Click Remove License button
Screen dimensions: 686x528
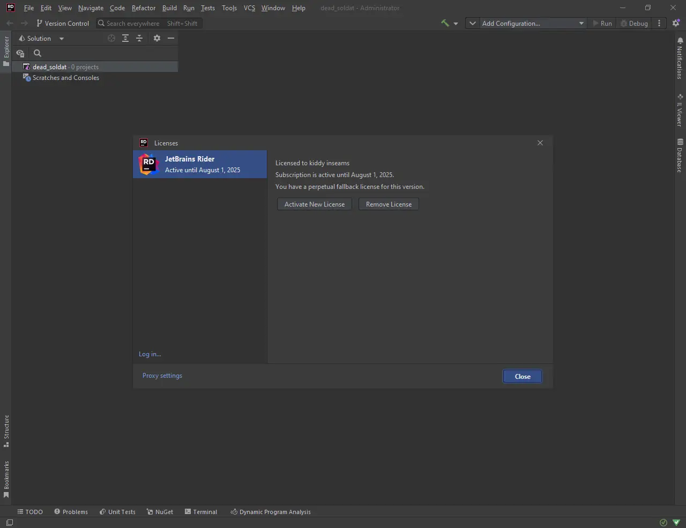389,204
